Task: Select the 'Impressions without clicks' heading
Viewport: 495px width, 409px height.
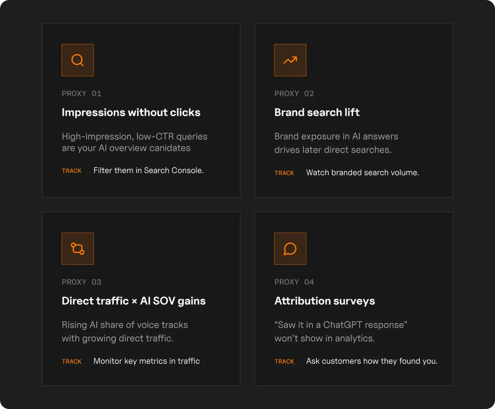Action: (131, 112)
